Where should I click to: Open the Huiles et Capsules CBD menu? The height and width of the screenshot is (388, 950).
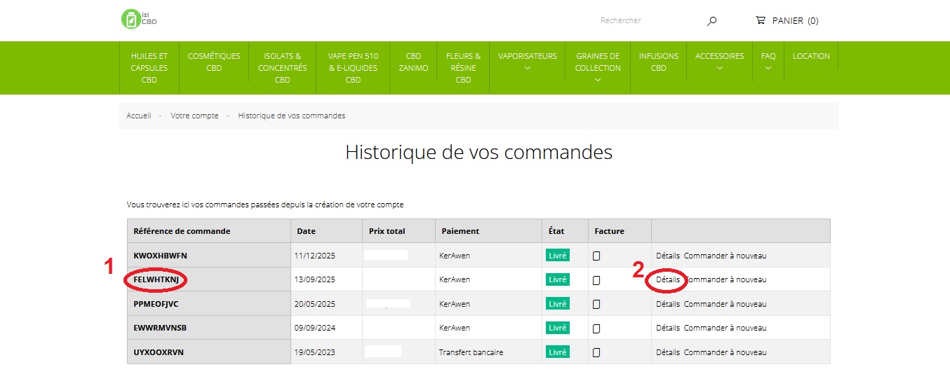149,68
